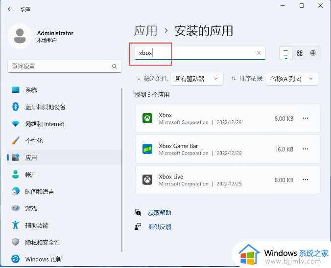Click the 获取帮助 link
Screen dimensions: 331x268
tap(160, 213)
